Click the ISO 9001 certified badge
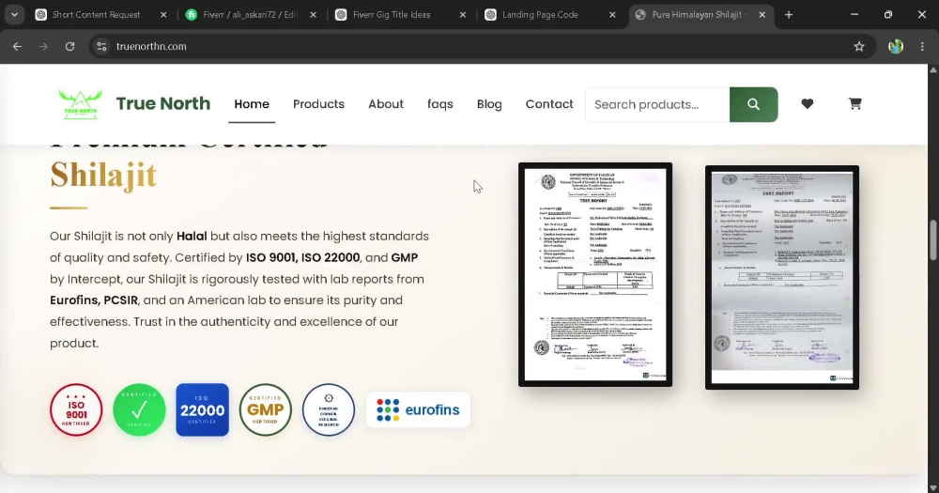Screen dimensions: 939x493 point(76,409)
